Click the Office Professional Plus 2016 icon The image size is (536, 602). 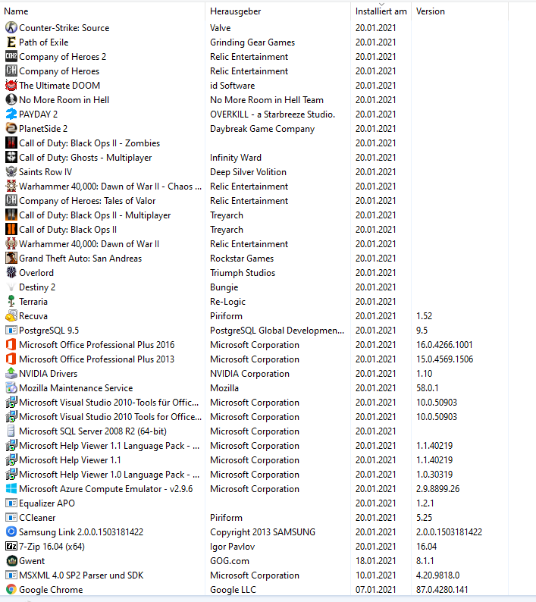(x=11, y=345)
